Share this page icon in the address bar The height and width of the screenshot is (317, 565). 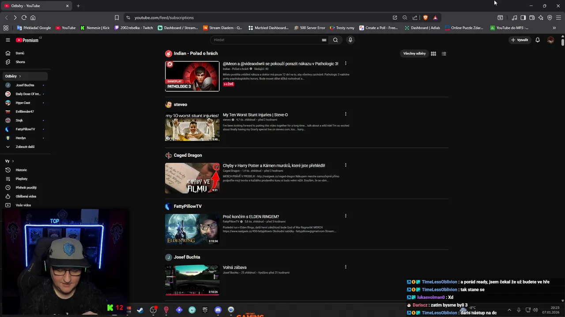[x=415, y=18]
